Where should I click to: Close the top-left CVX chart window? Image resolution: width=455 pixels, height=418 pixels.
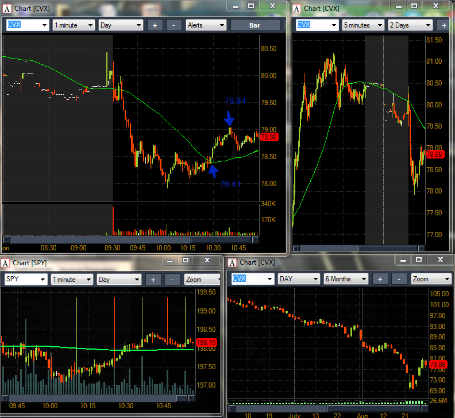point(272,6)
